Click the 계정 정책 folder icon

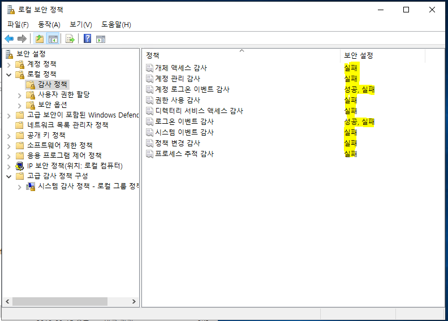tap(20, 64)
